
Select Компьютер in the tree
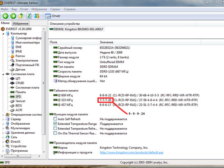pyautogui.click(x=19, y=34)
